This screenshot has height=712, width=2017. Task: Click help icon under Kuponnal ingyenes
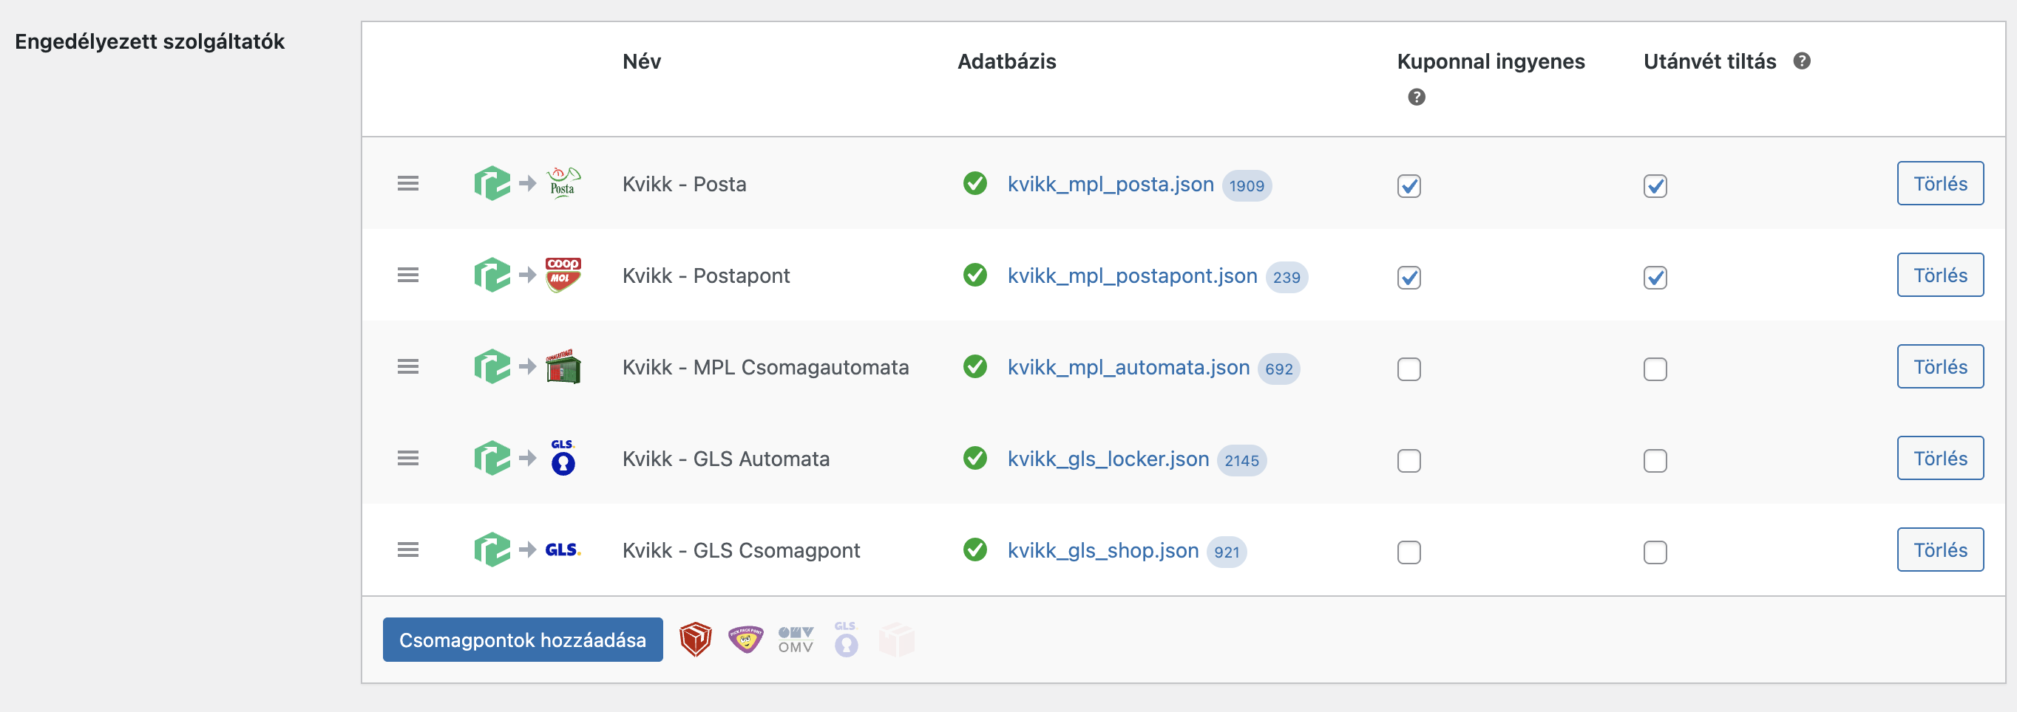point(1416,97)
